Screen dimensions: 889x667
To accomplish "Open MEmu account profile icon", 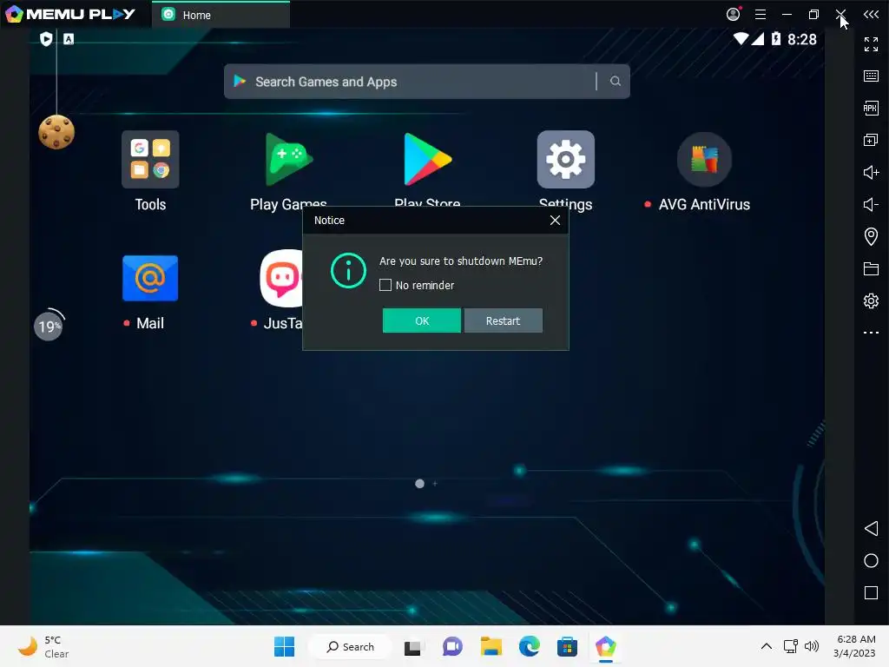I will pyautogui.click(x=734, y=14).
